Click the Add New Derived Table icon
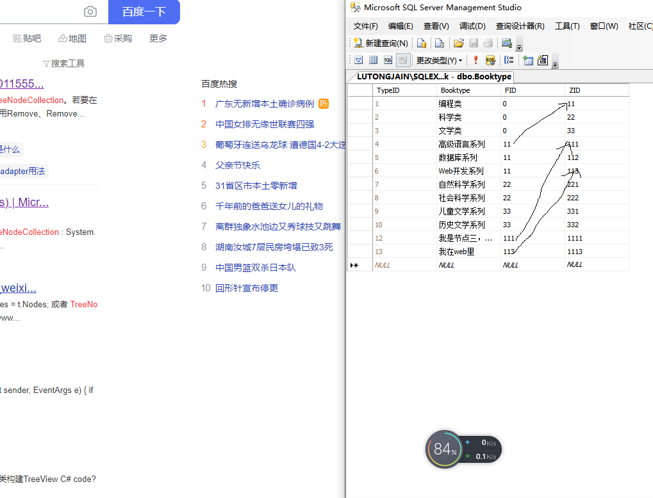This screenshot has width=653, height=498. 542,60
